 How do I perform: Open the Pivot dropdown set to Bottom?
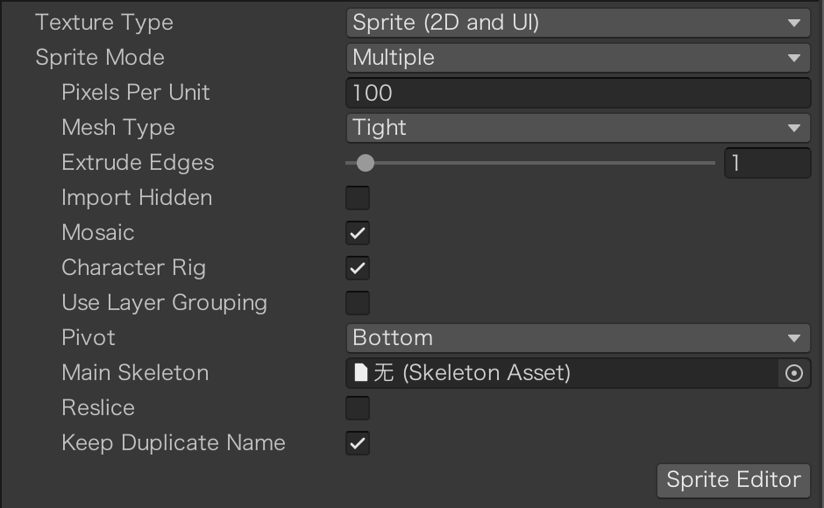click(578, 338)
